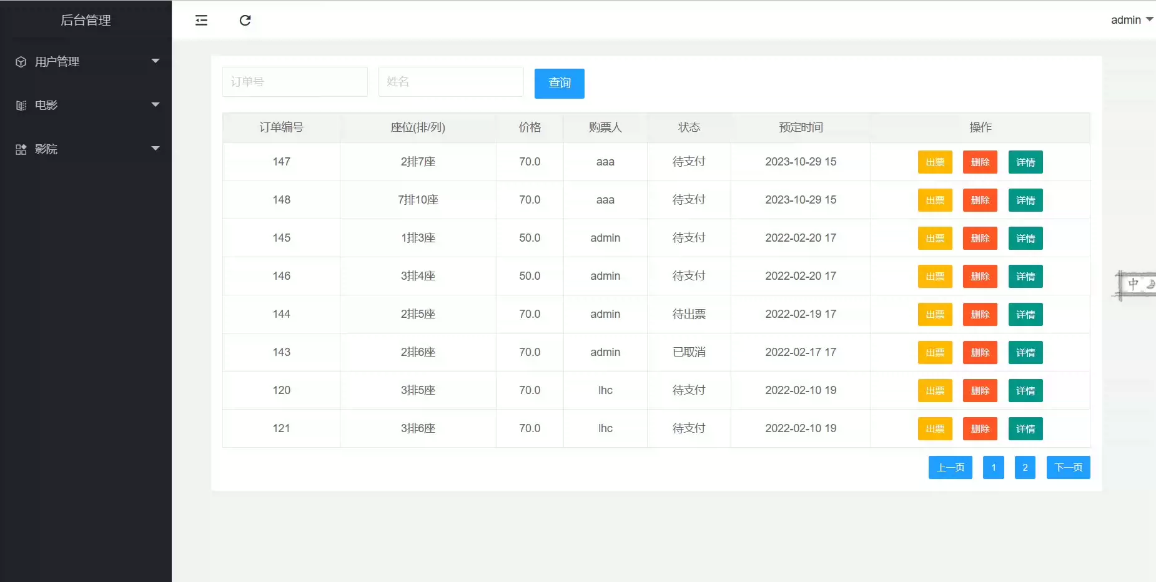
Task: Focus the 订单号 order number field
Action: point(295,82)
